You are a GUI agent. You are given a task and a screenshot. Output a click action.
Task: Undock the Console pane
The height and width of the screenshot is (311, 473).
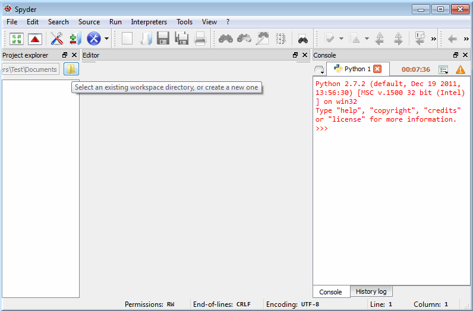[x=456, y=55]
